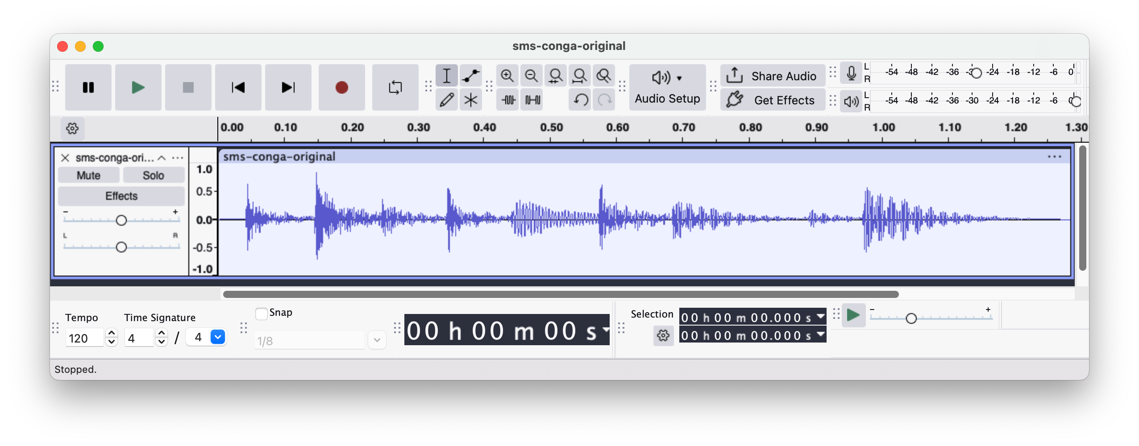Image resolution: width=1139 pixels, height=446 pixels.
Task: Select the Draw pencil tool
Action: (x=446, y=100)
